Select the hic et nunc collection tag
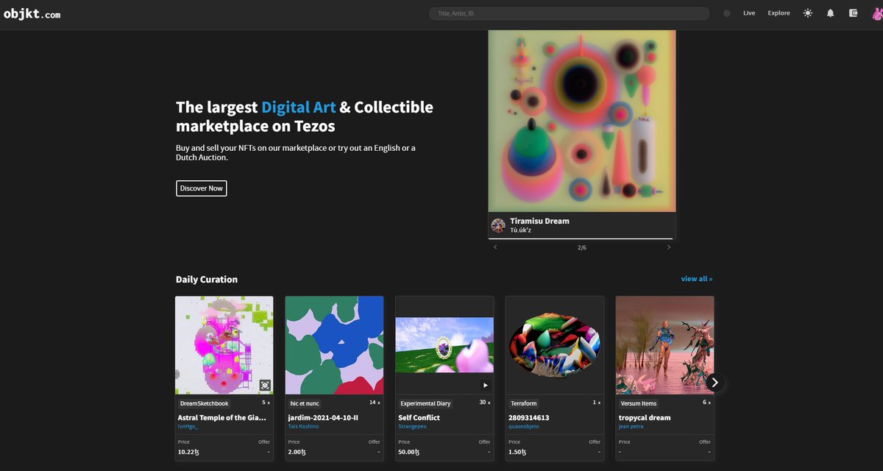Screen dimensions: 883x471 [304, 403]
